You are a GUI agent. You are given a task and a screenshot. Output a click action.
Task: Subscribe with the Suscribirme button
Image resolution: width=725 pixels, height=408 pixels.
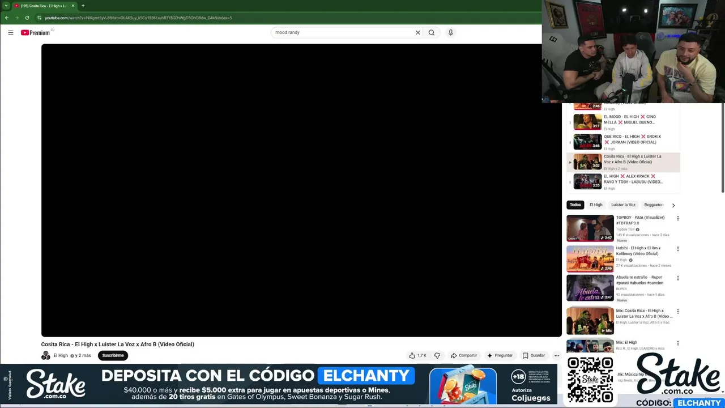[x=113, y=355]
